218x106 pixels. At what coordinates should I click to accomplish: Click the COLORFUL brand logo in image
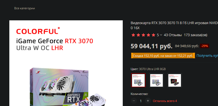38,31
